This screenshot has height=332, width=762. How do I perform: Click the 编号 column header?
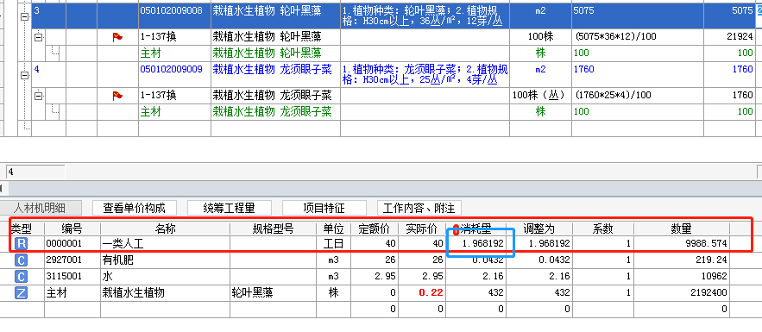(72, 229)
